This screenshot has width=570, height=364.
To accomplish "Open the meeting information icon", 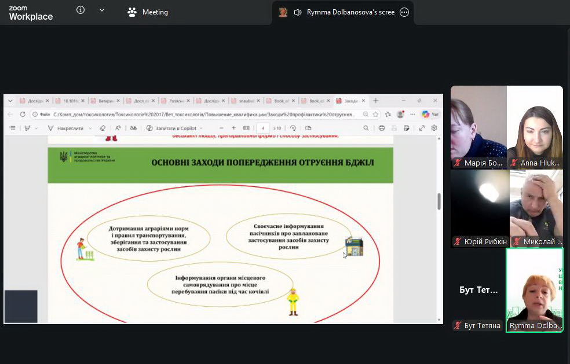I will tap(81, 10).
